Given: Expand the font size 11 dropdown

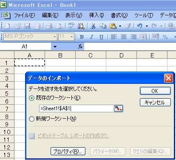Looking at the screenshot, I should coord(72,37).
